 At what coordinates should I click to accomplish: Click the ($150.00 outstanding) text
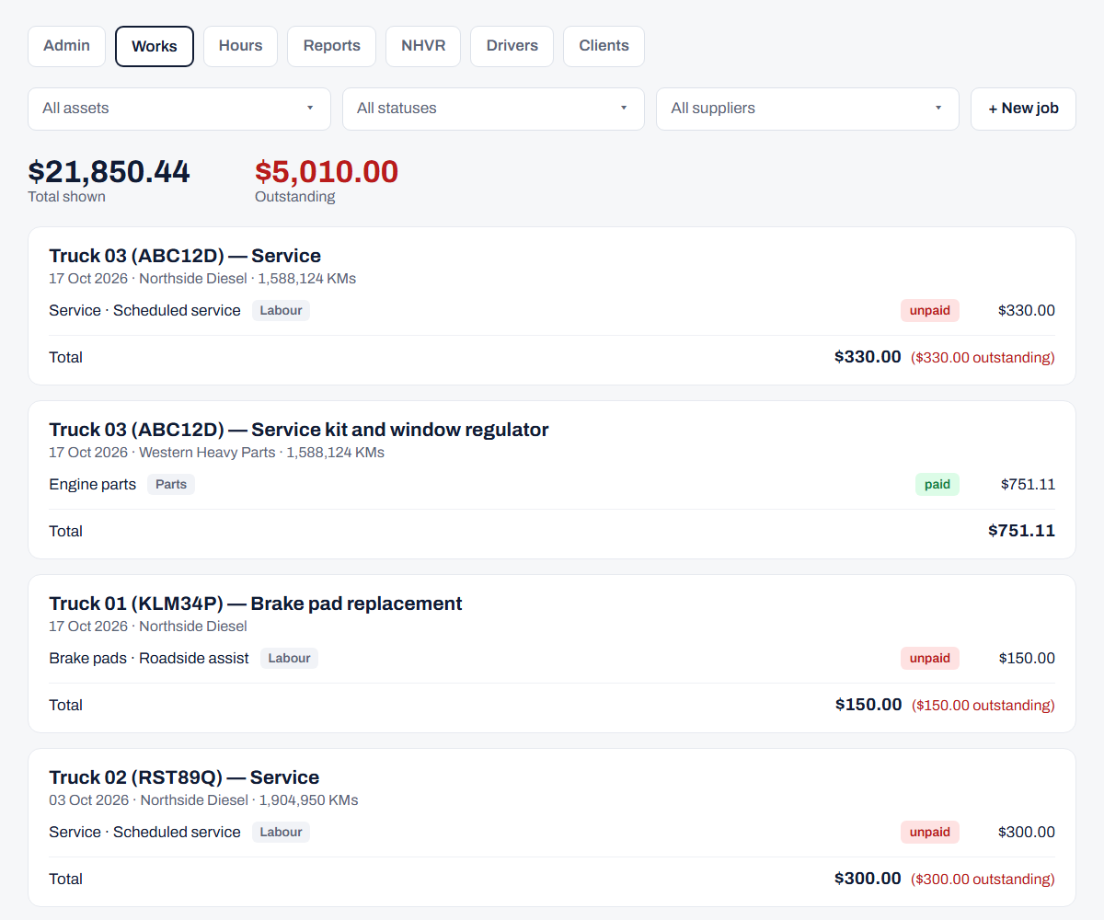[983, 706]
